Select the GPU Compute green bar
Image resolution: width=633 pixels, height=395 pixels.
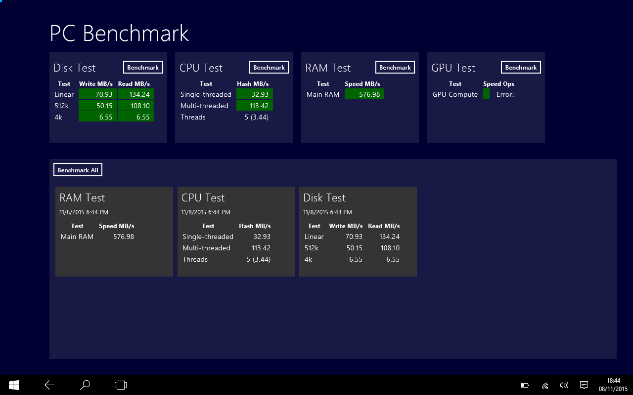[487, 94]
